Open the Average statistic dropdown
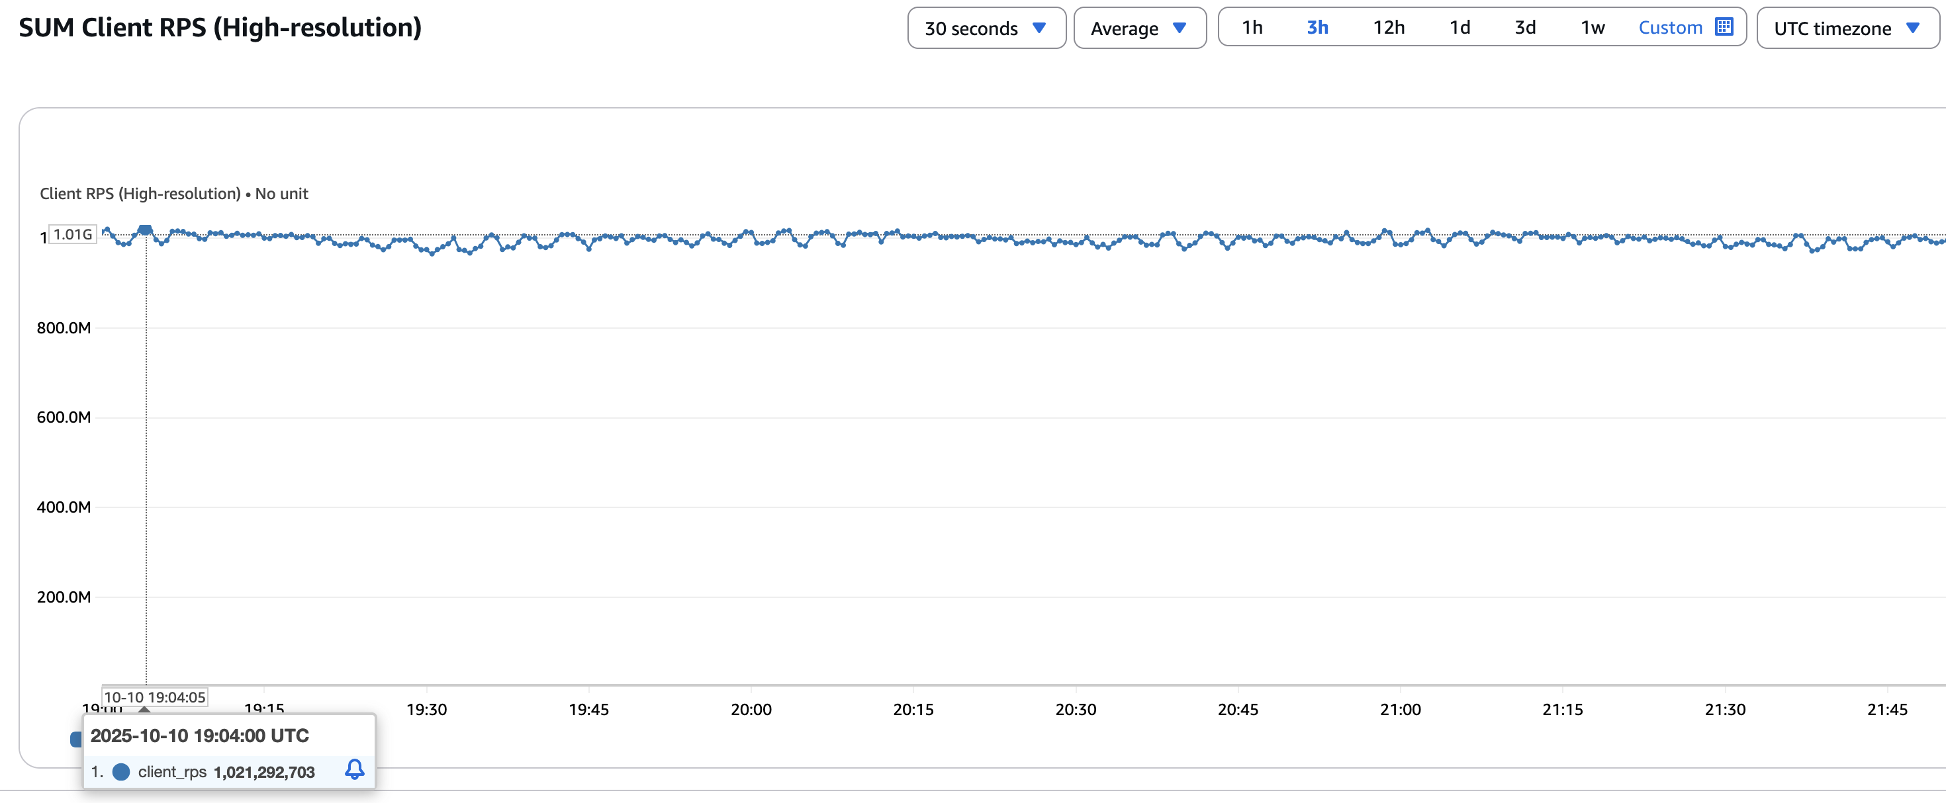 pyautogui.click(x=1139, y=28)
